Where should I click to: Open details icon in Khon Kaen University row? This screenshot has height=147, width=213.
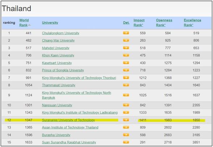tap(126, 55)
